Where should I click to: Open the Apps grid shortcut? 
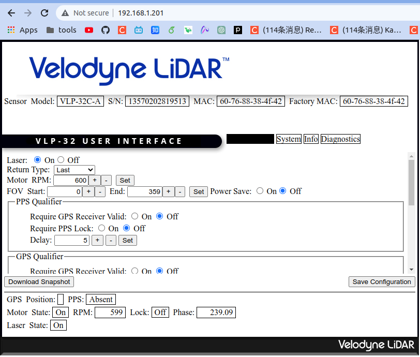22,30
